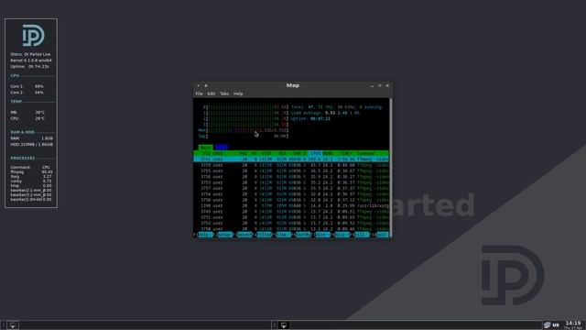The width and height of the screenshot is (586, 330).
Task: Sort by the PID column header
Action: [x=206, y=153]
